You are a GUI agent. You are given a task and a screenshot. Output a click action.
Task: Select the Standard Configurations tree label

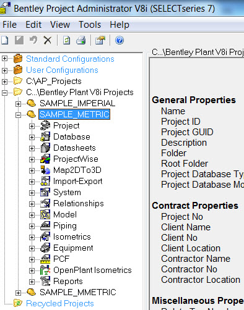[x=70, y=59]
